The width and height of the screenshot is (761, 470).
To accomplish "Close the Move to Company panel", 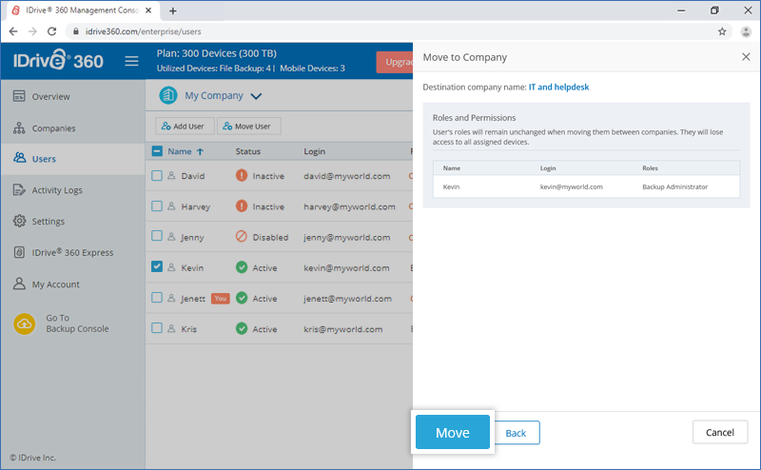I will point(746,57).
